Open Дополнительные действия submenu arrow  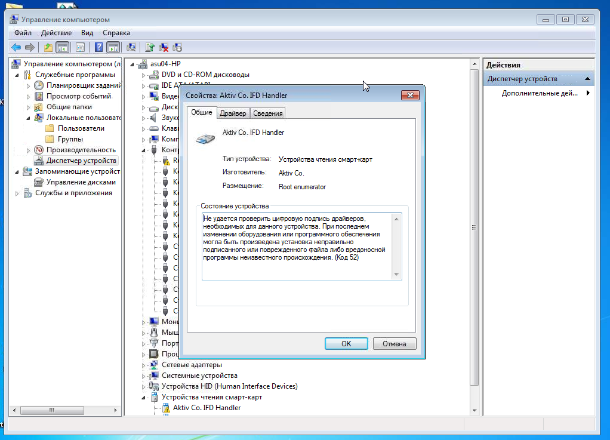(x=588, y=93)
